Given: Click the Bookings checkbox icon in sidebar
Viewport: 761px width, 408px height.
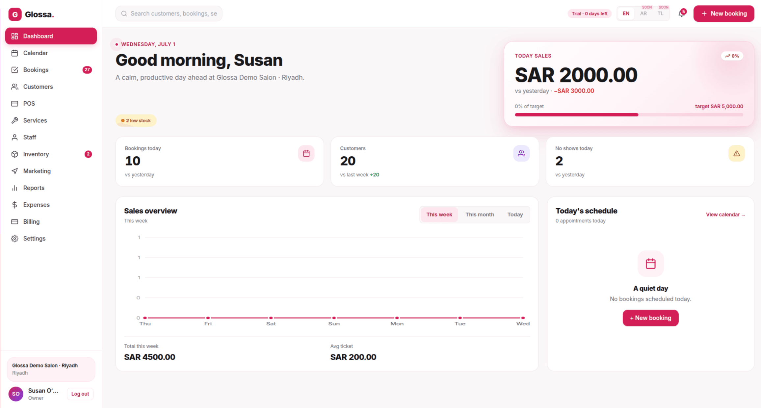Looking at the screenshot, I should pos(14,70).
